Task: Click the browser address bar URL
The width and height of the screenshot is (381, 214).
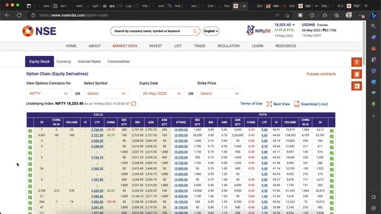Action: pos(73,15)
